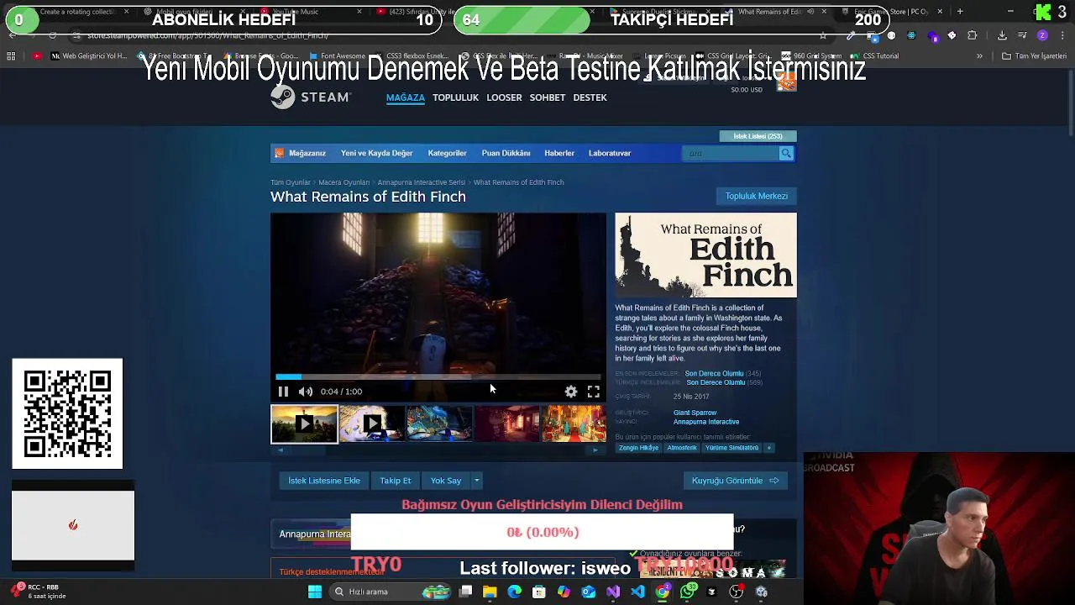Viewport: 1075px width, 605px height.
Task: Open trailer settings gear
Action: point(571,392)
